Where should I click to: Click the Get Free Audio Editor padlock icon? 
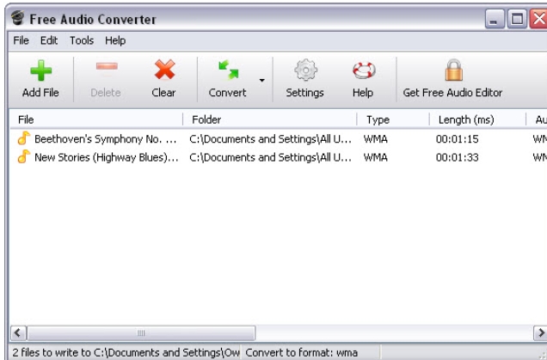(x=453, y=70)
